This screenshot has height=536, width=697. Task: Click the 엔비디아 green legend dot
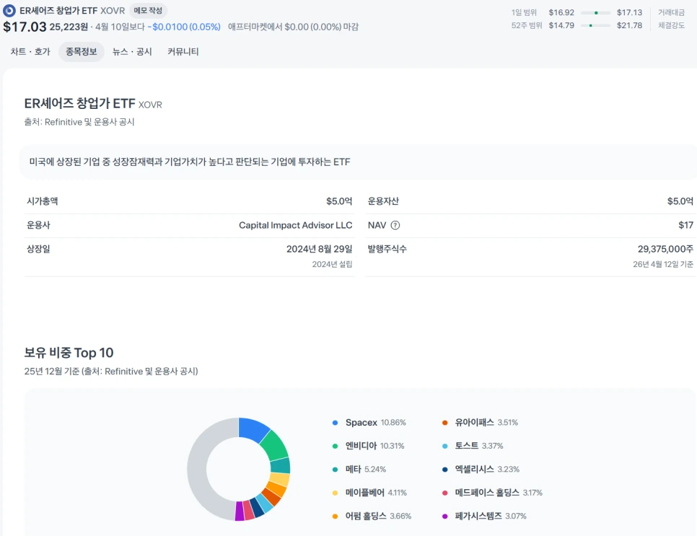(x=336, y=446)
